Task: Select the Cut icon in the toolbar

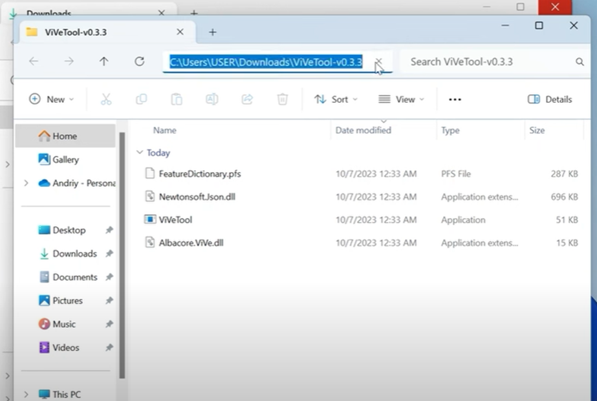Action: (x=106, y=99)
